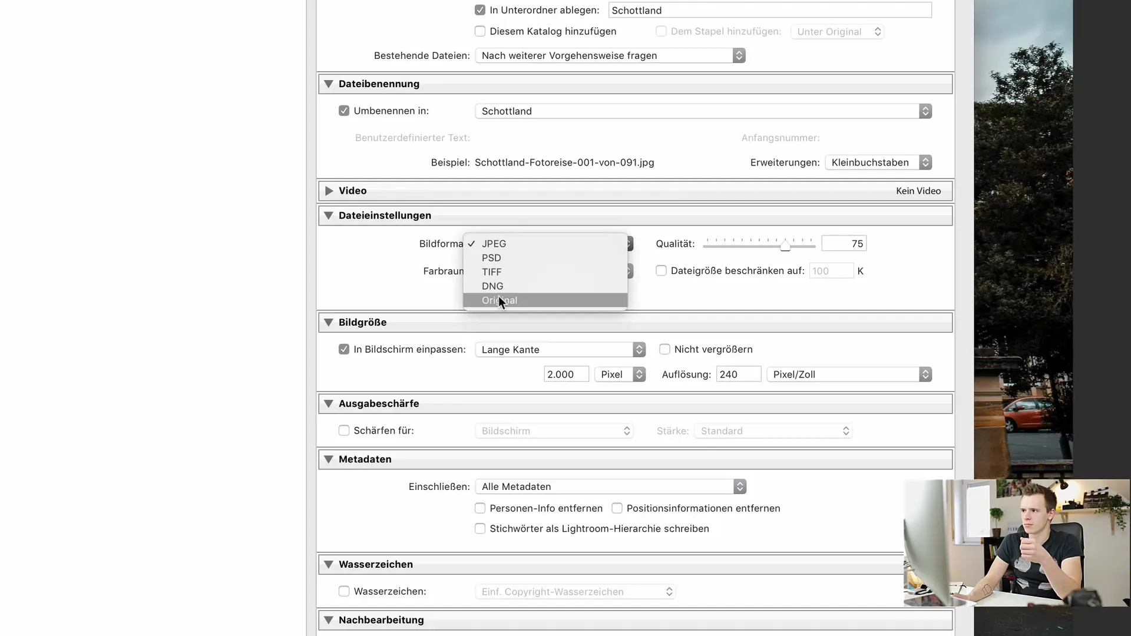
Task: Open Bestehende Dateien dropdown
Action: (x=610, y=55)
